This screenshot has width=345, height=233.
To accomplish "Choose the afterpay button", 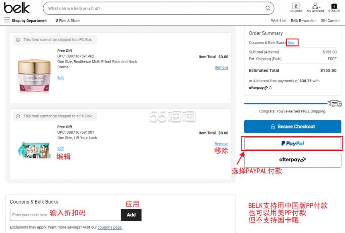I will click(292, 160).
